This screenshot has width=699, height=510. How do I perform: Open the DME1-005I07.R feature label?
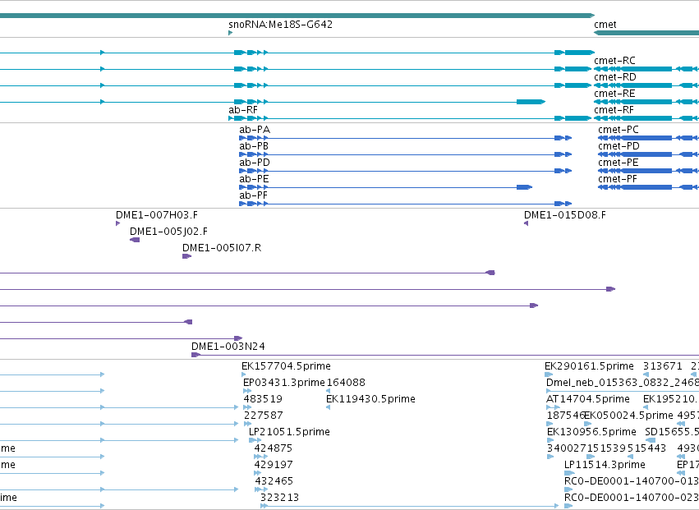222,248
